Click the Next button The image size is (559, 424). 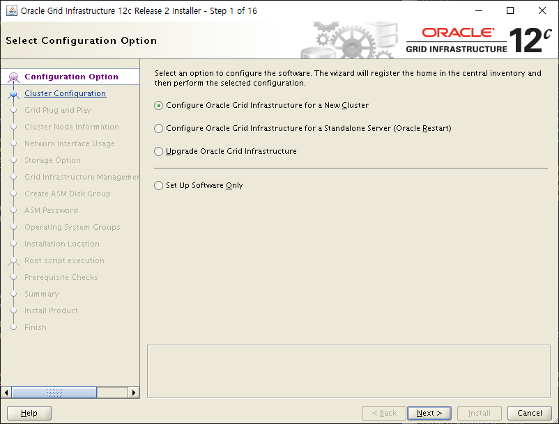click(x=429, y=413)
